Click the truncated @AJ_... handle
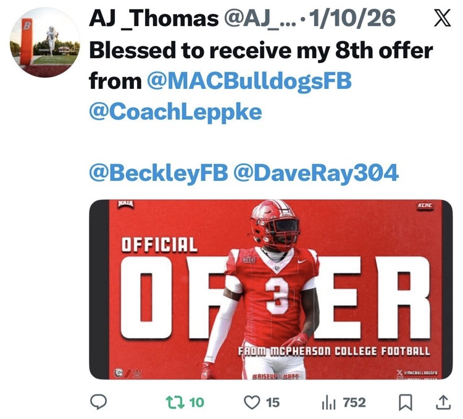This screenshot has height=419, width=463. (260, 19)
